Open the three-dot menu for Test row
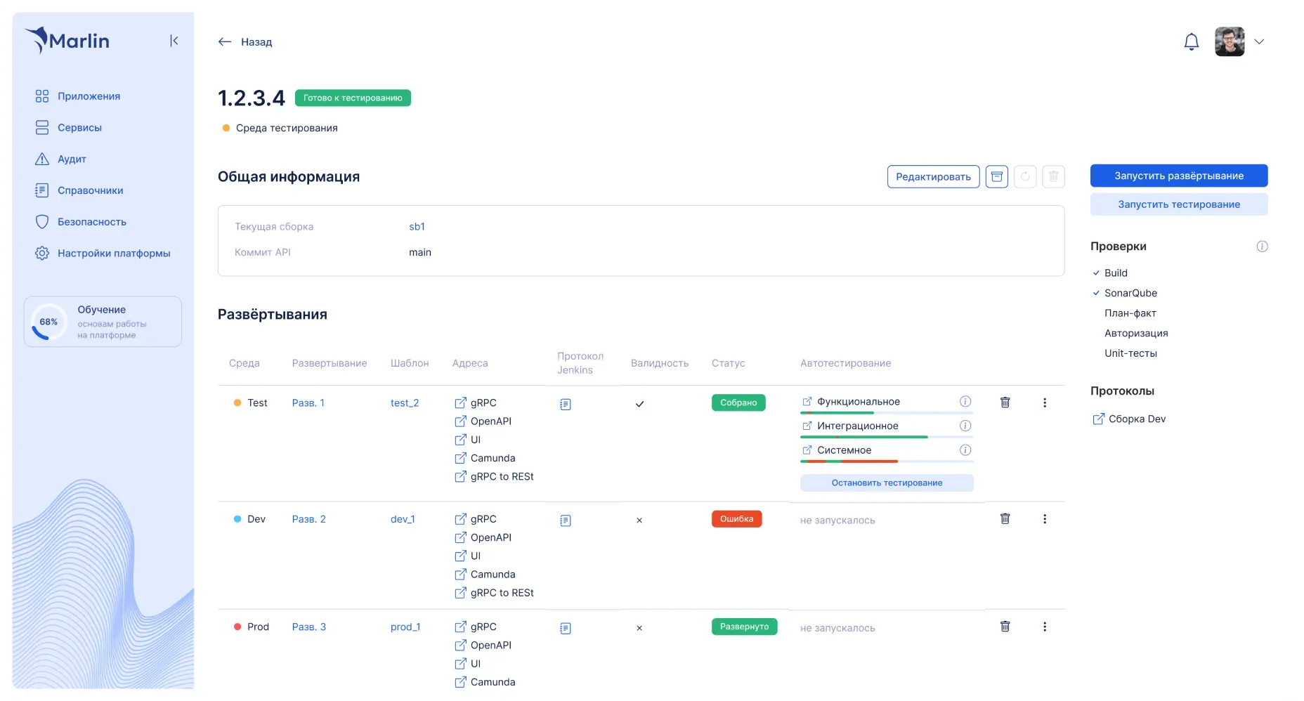This screenshot has width=1304, height=701. point(1044,402)
